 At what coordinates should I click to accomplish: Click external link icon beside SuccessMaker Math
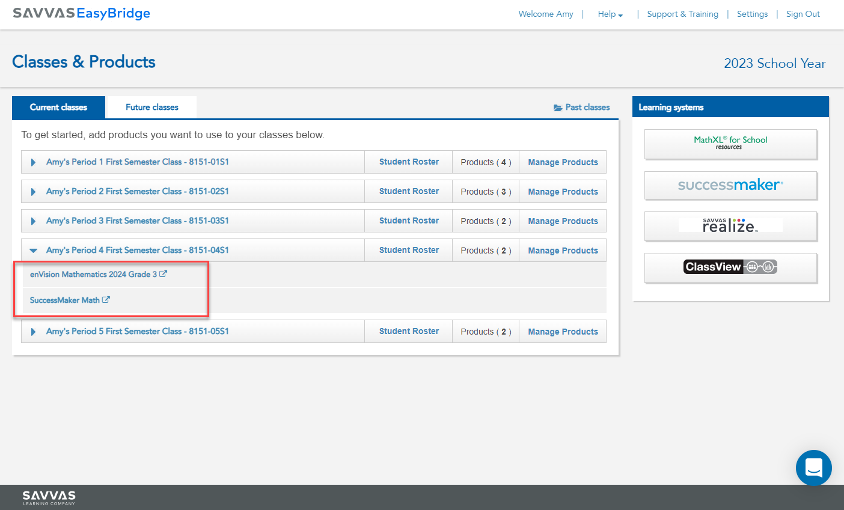click(106, 299)
